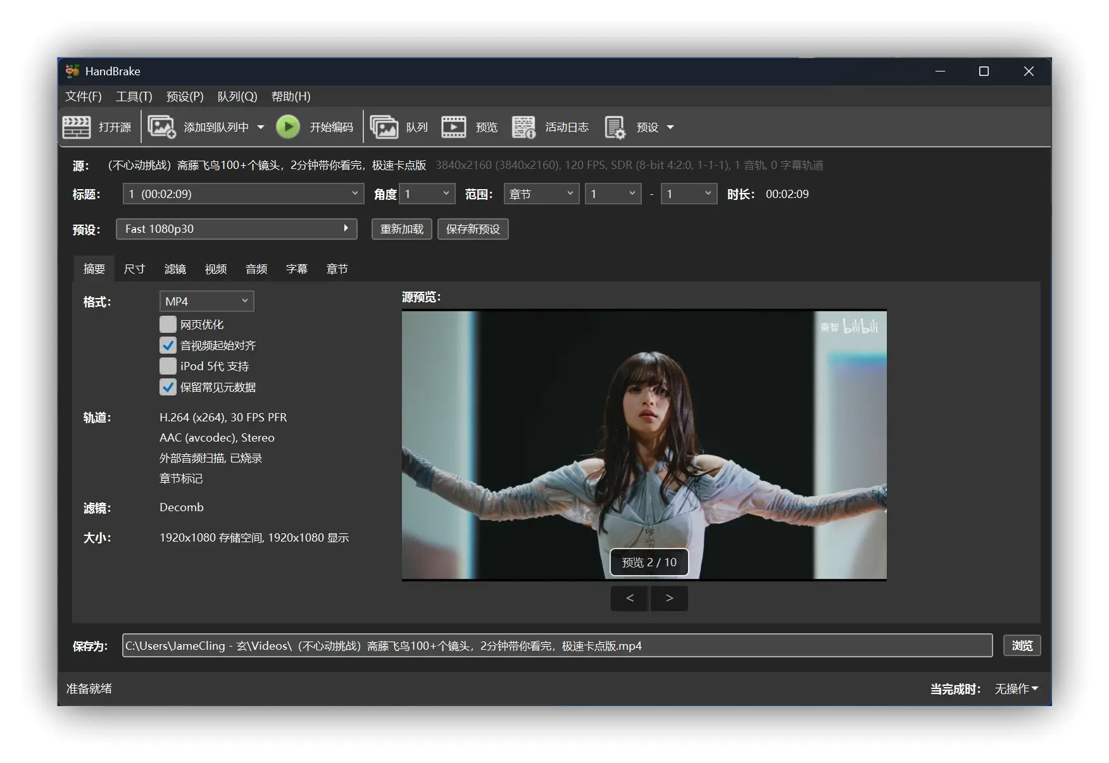
Task: Open the 帮助(H) menu
Action: point(291,96)
